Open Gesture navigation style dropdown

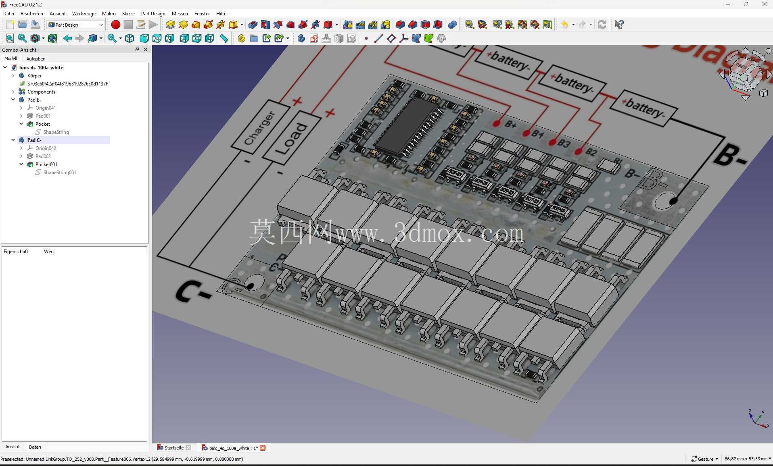pos(704,459)
